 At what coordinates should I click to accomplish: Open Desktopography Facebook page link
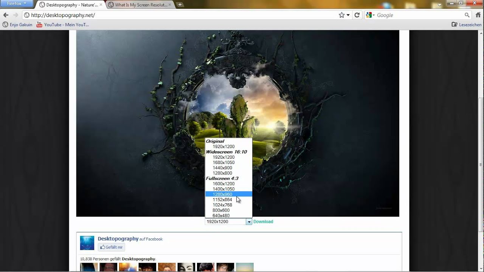(x=118, y=239)
